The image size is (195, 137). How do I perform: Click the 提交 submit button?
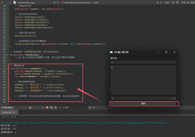click(x=143, y=103)
